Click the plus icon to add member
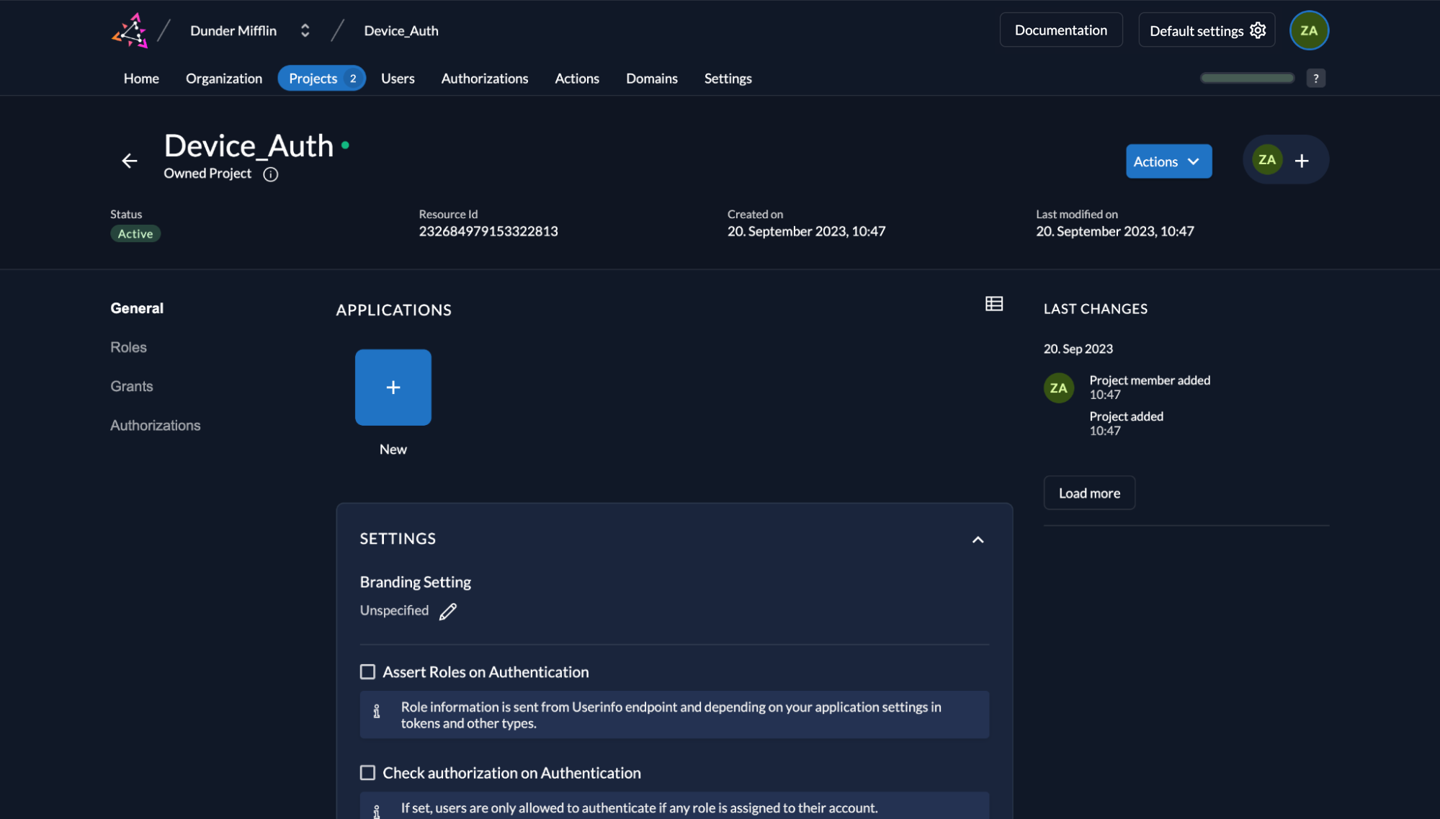 tap(1301, 161)
